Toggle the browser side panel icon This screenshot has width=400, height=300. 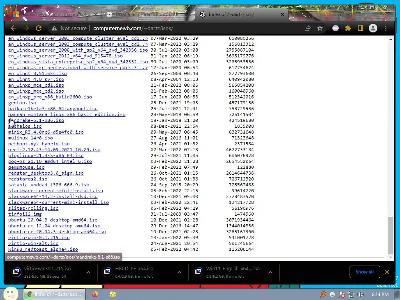coord(360,28)
